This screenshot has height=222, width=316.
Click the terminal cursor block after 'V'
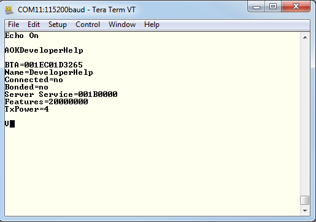point(12,124)
